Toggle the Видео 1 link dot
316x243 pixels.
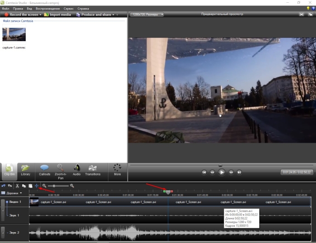[7, 202]
